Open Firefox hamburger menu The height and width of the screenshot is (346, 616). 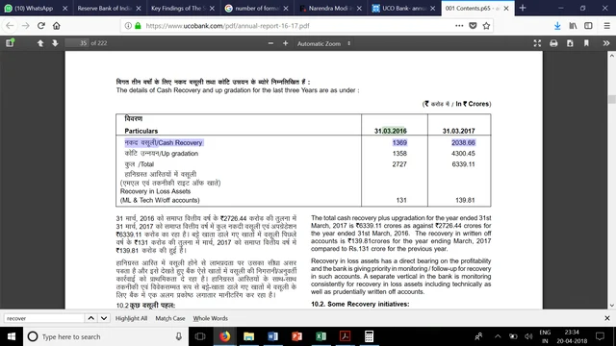tap(607, 26)
